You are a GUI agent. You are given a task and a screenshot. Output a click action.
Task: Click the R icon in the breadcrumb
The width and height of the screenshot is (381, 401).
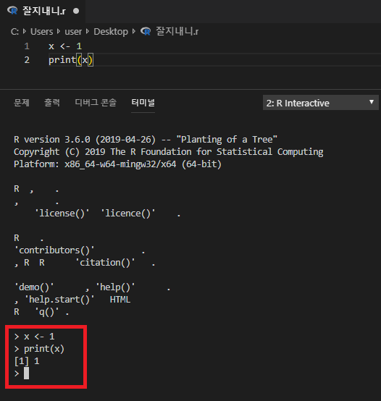click(x=146, y=31)
